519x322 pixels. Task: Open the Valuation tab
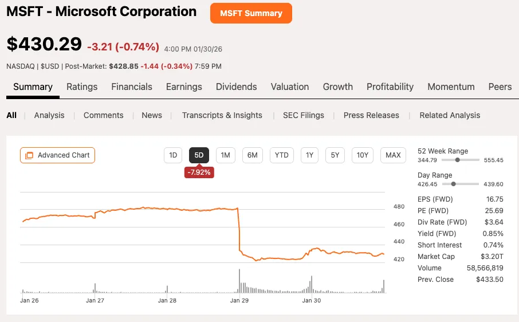290,87
